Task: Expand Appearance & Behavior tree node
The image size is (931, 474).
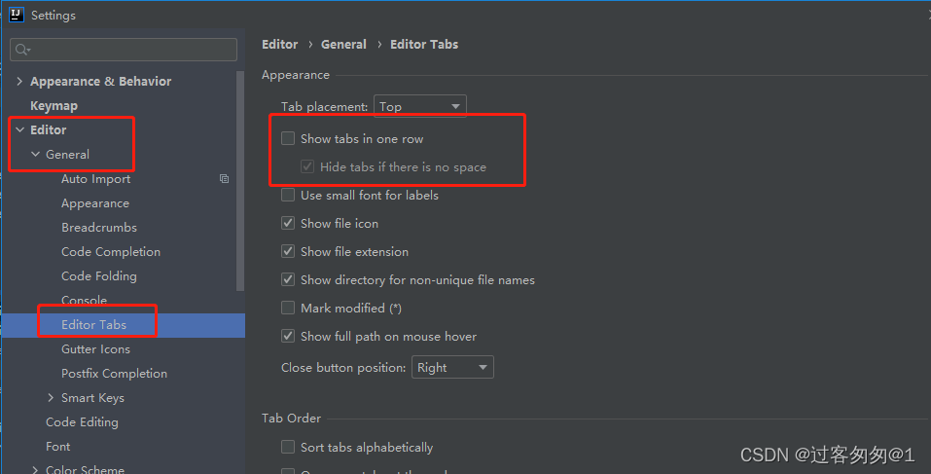Action: pyautogui.click(x=19, y=82)
